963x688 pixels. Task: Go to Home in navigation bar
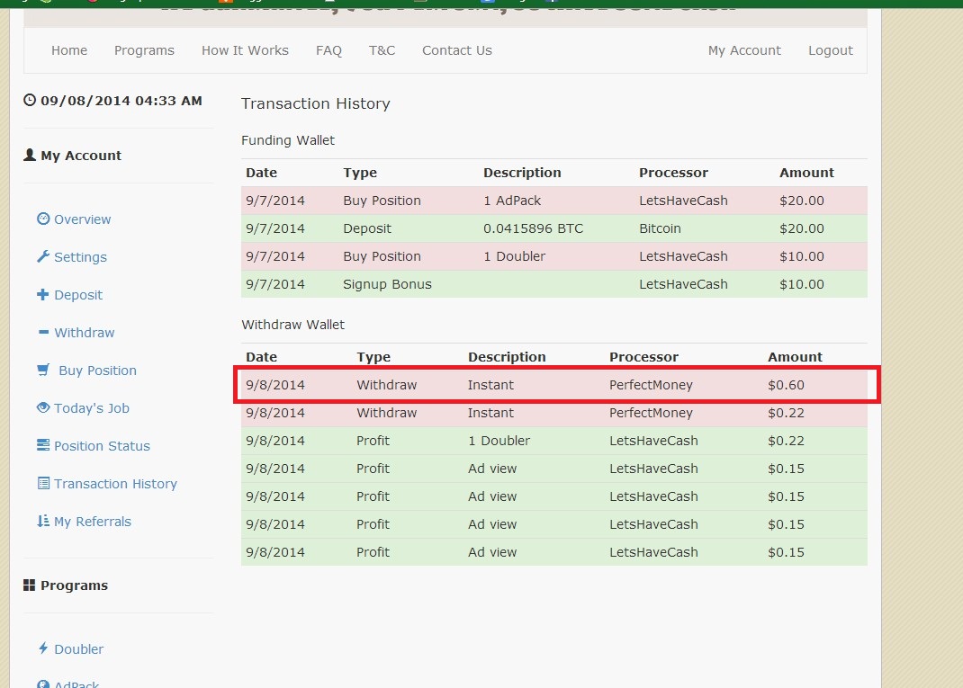pos(69,50)
